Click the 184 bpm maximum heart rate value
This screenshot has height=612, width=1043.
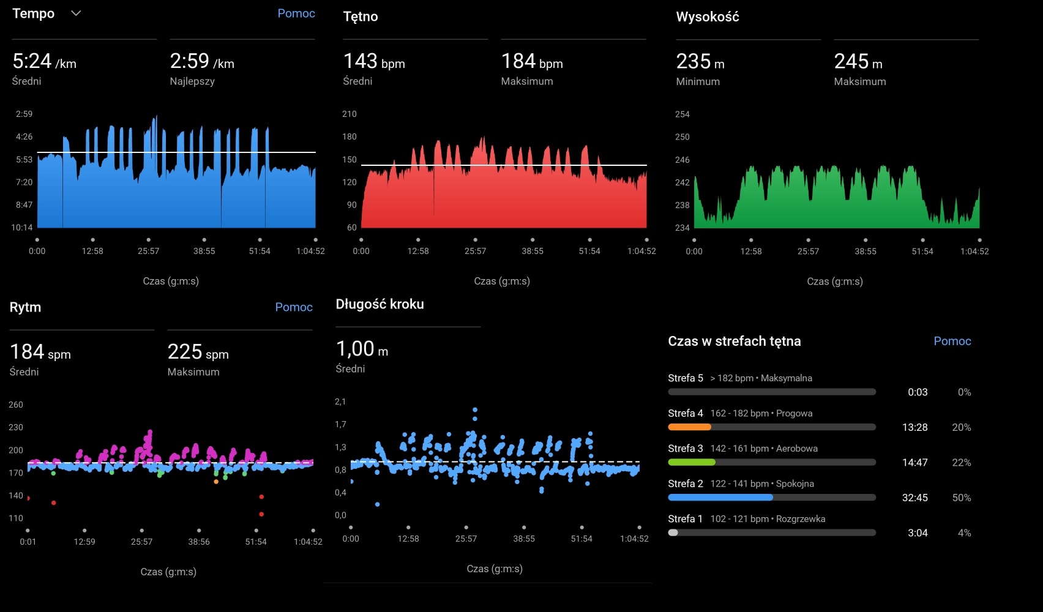point(531,61)
